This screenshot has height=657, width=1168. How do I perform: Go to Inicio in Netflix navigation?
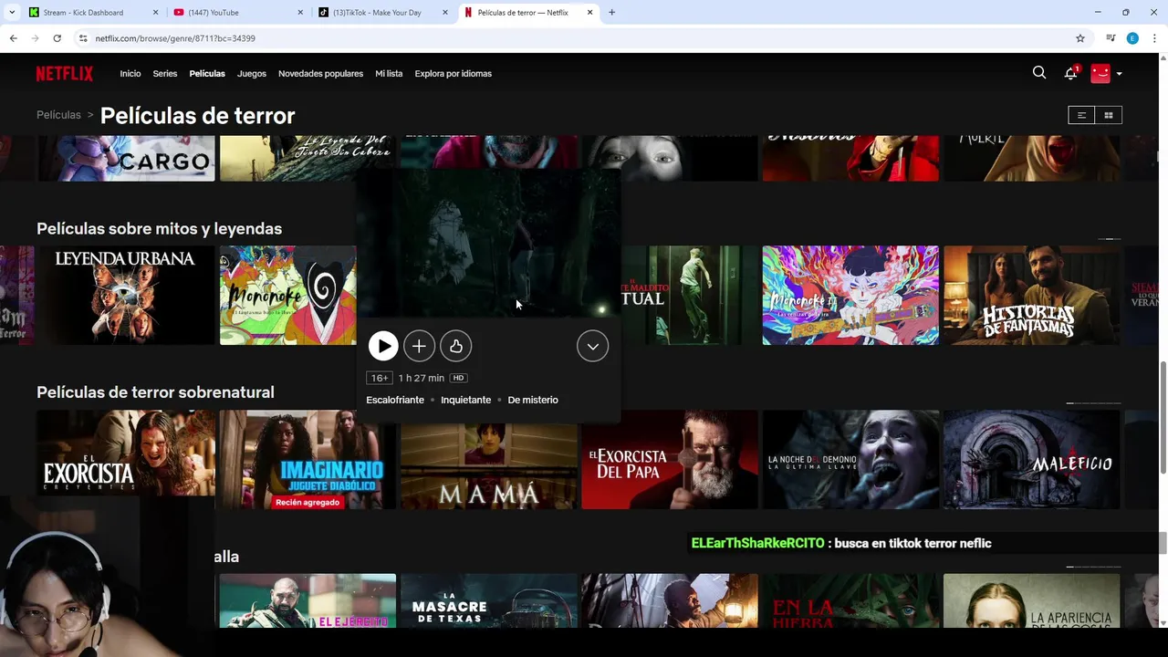pyautogui.click(x=130, y=74)
